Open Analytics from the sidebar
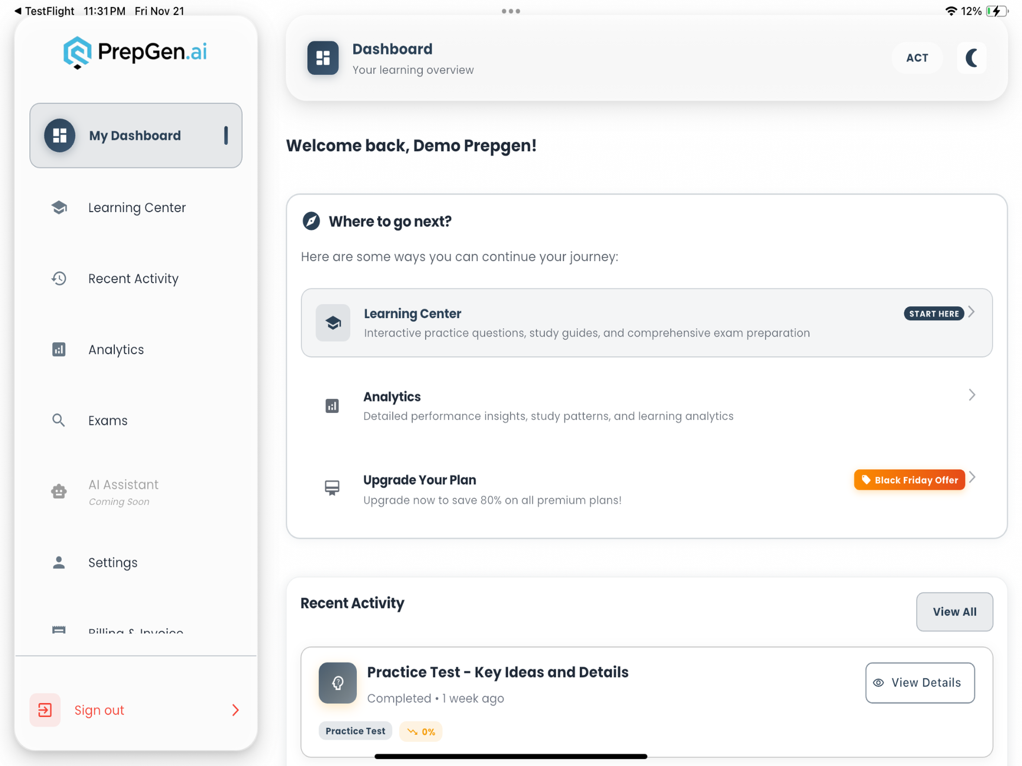The image size is (1022, 766). click(x=136, y=350)
